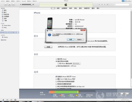This screenshot has height=102, width=132.
Task: Close the iTunes restore dialog
Action: pyautogui.click(x=83, y=30)
